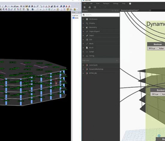Focus the Dynamo library search field
This screenshot has height=141, width=165.
[101, 15]
